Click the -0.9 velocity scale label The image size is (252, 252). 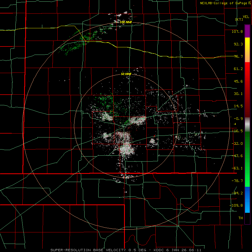(238, 119)
